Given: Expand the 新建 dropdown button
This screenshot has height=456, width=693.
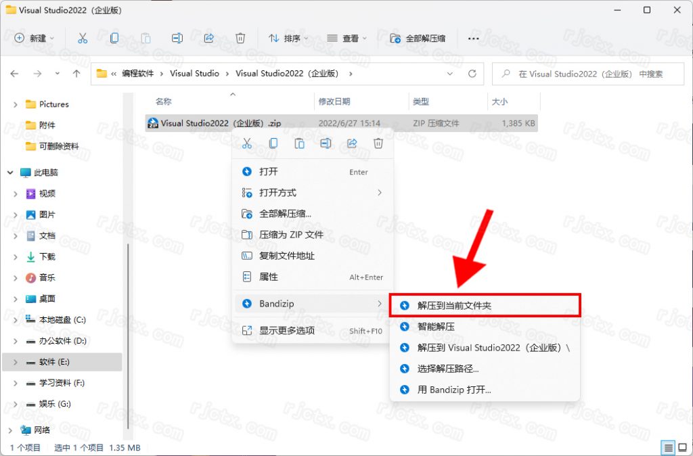Looking at the screenshot, I should [35, 39].
